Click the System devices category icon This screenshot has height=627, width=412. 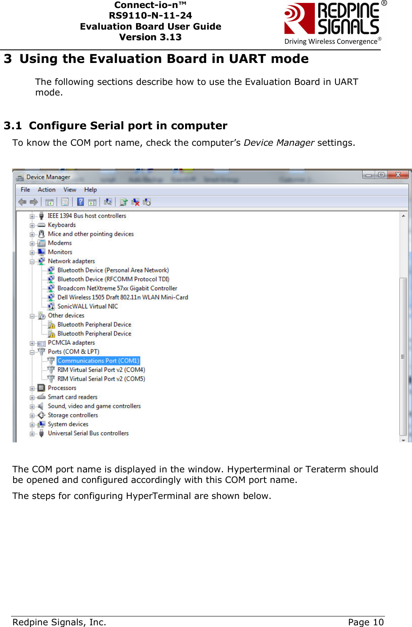[x=41, y=424]
